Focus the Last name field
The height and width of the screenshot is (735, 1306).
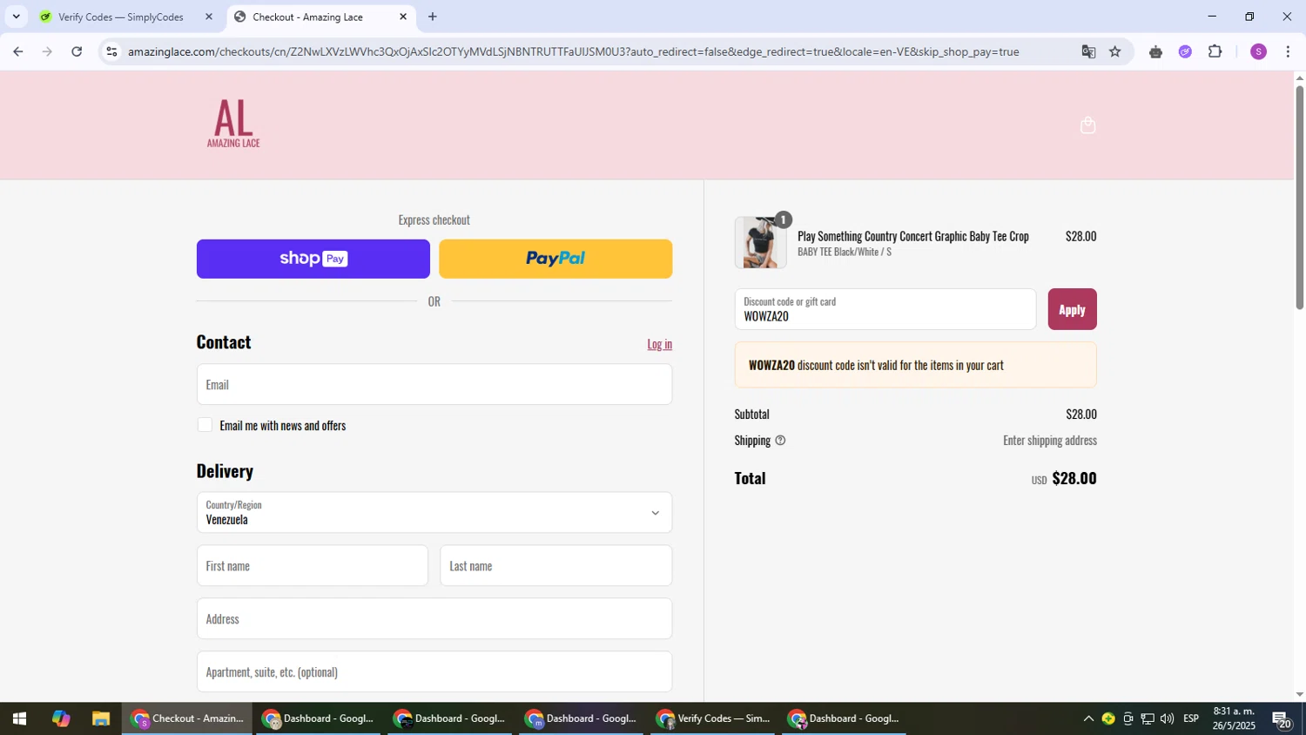pos(555,566)
